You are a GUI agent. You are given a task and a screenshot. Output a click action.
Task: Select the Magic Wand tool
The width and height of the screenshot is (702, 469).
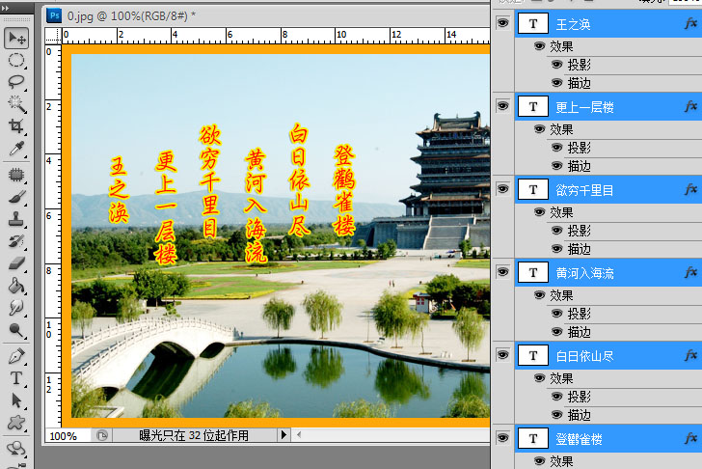coord(16,103)
